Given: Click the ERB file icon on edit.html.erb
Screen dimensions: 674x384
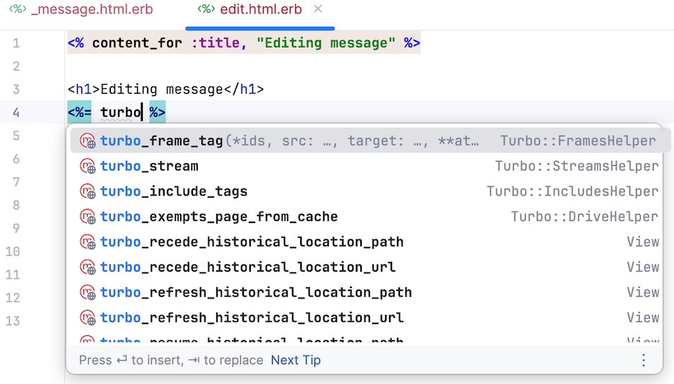Looking at the screenshot, I should click(x=206, y=9).
